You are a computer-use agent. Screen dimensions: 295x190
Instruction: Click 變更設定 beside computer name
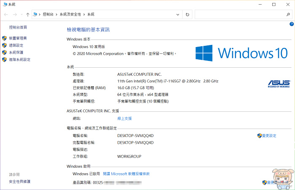269,136
